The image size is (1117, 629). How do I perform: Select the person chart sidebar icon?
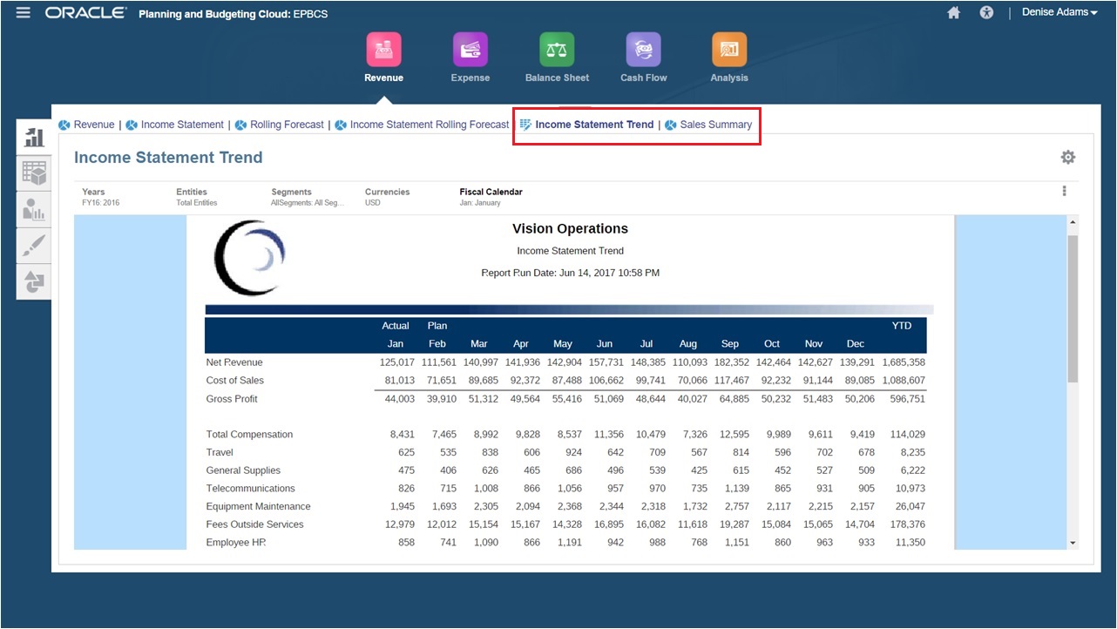[x=34, y=210]
